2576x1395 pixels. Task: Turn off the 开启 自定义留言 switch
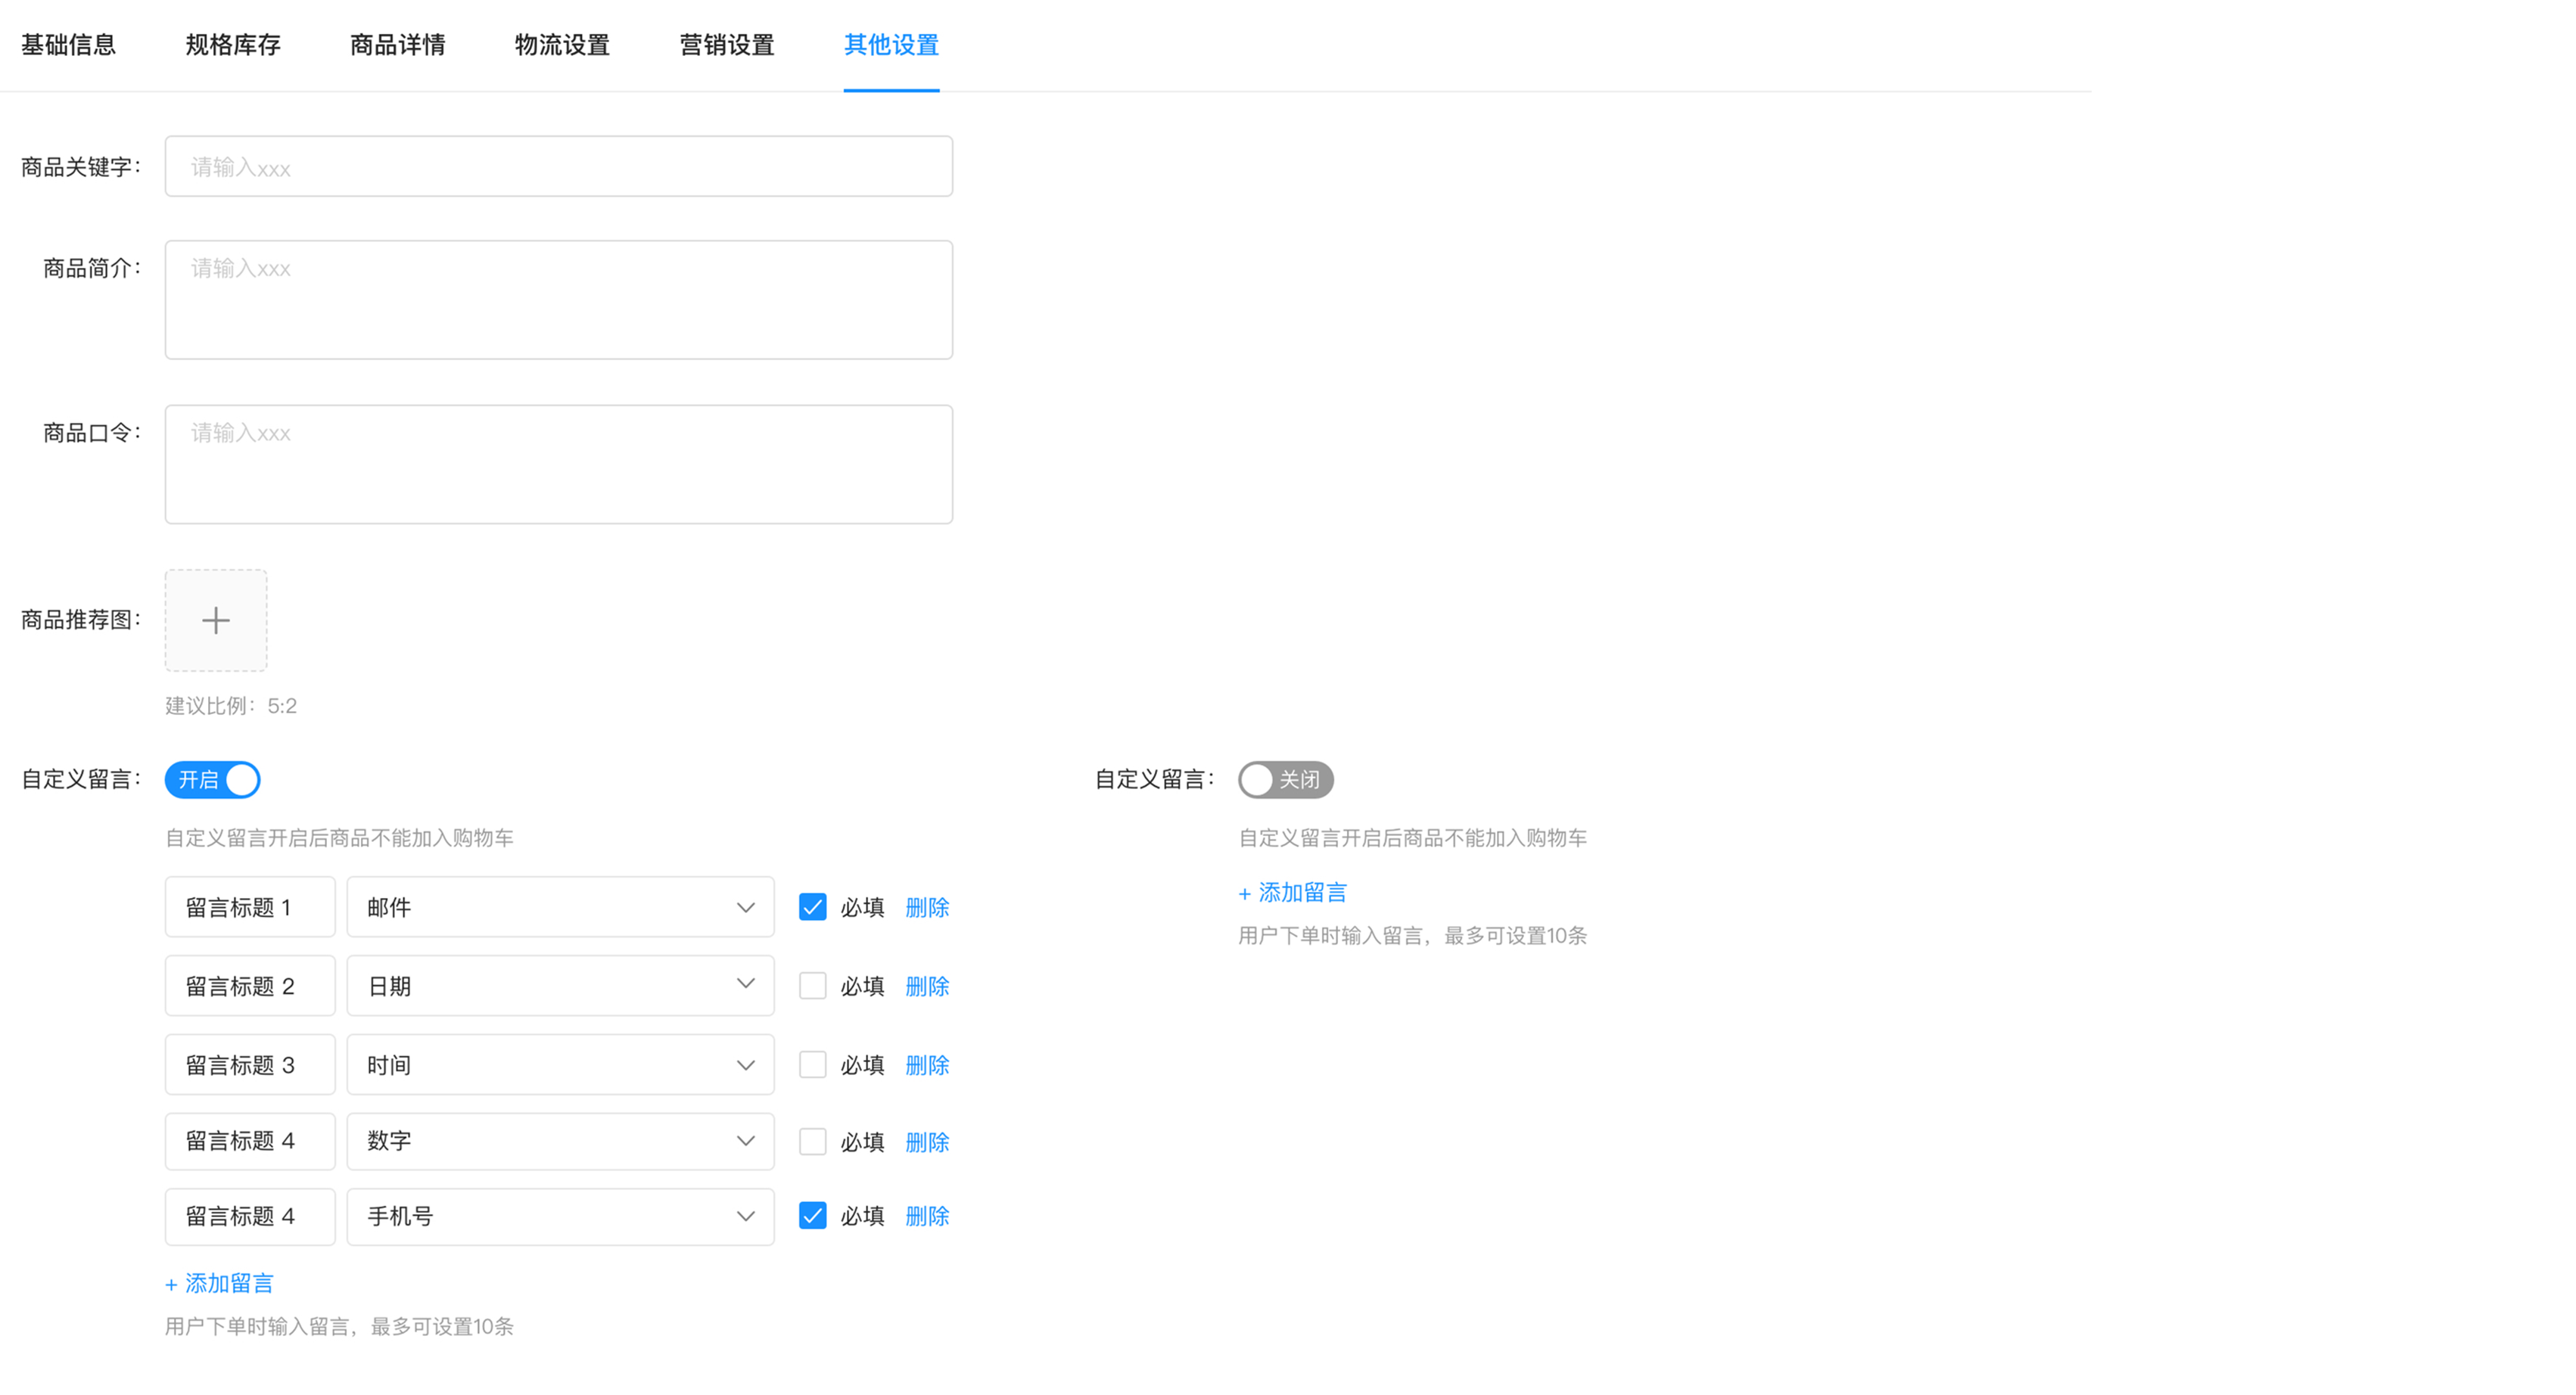[212, 780]
